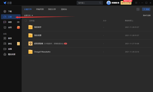The height and width of the screenshot is (92, 153).
Task: Select the Onegai! Masukatto file name
Action: click(42, 52)
